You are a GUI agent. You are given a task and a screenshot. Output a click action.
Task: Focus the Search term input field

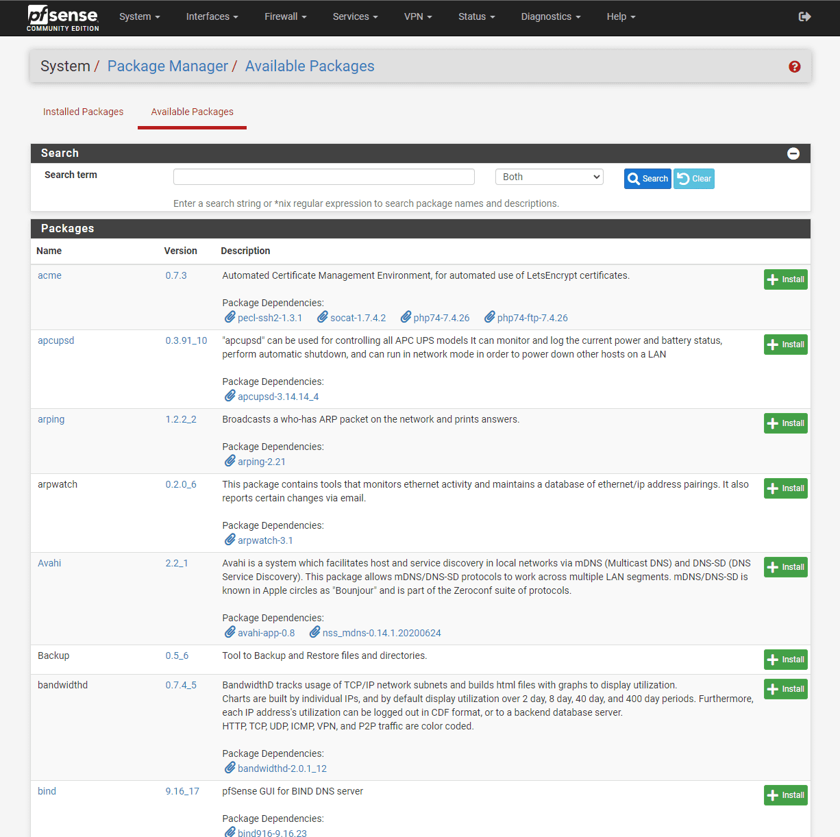click(324, 177)
